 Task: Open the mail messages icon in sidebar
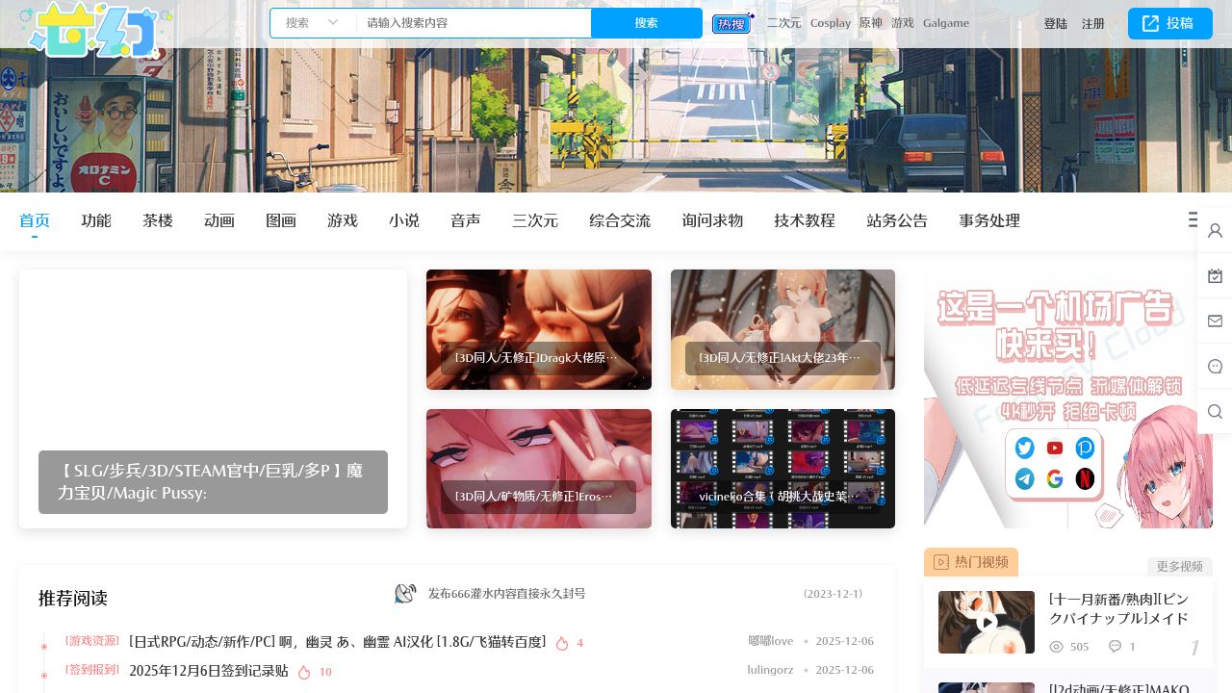(1215, 321)
